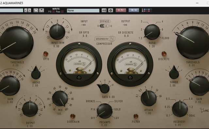Click the Aquamarine 5 compressor logo
This screenshot has width=209, height=129.
tap(105, 39)
